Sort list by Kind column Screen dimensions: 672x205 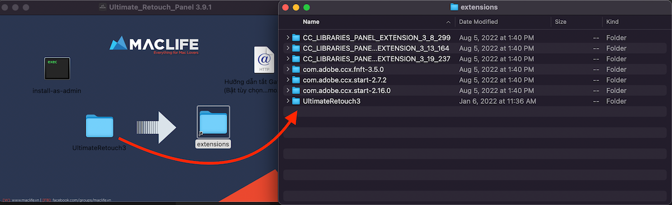pos(613,22)
